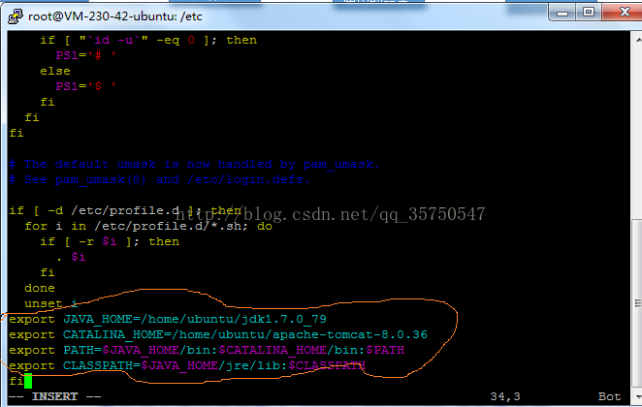This screenshot has height=407, width=642.
Task: Click the PuTTY icon in the title bar
Action: coord(16,16)
